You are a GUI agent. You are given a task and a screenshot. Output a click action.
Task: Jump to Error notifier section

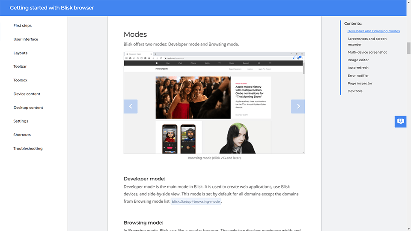[358, 75]
